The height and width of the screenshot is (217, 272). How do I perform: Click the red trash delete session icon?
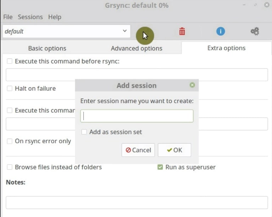pyautogui.click(x=182, y=32)
